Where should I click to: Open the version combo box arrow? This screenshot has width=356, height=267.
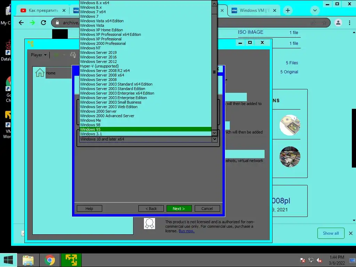(214, 139)
